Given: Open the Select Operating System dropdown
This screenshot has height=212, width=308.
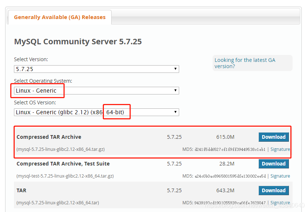Looking at the screenshot, I should pyautogui.click(x=97, y=90).
